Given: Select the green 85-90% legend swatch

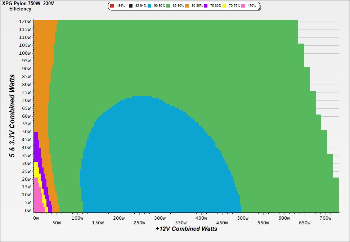Looking at the screenshot, I should tap(168, 6).
